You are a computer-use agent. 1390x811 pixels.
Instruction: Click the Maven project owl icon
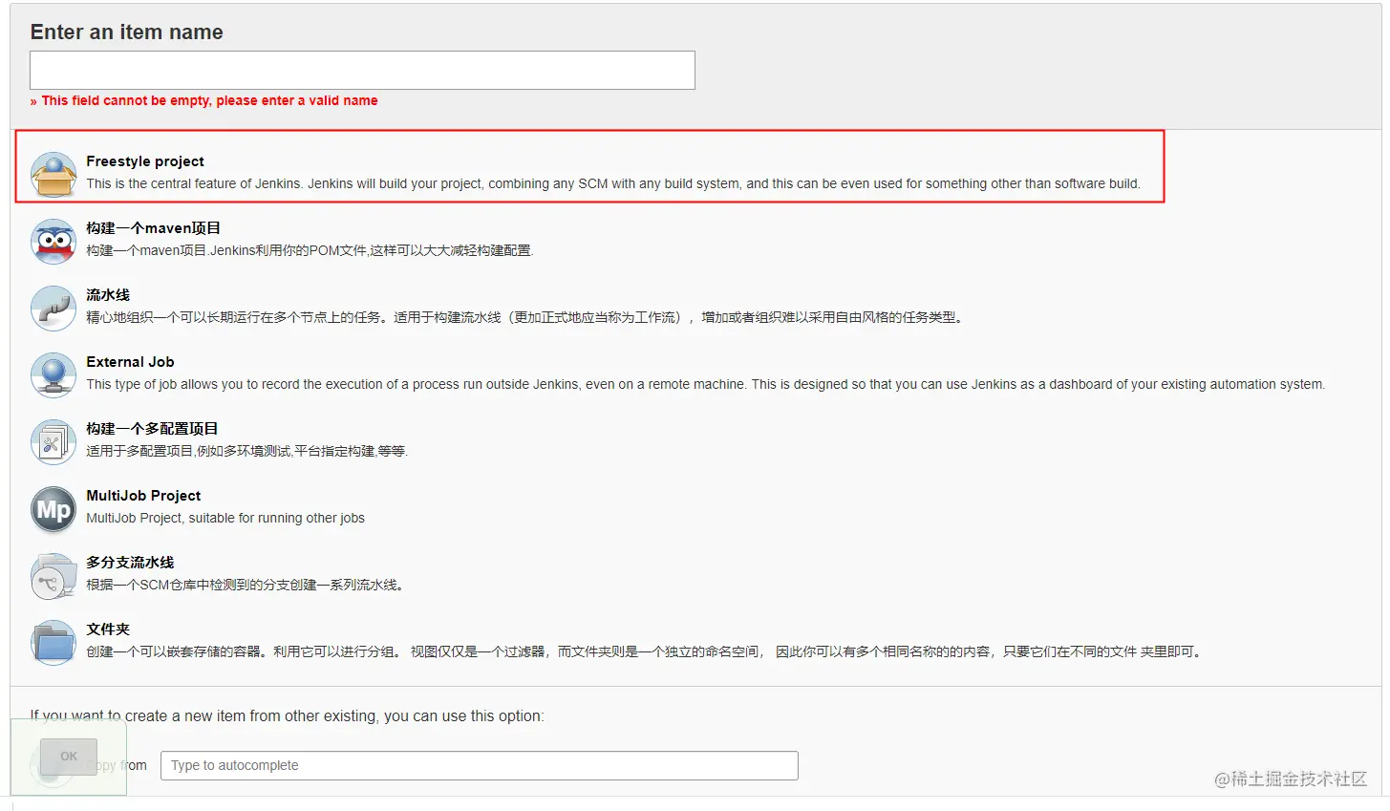click(x=53, y=242)
